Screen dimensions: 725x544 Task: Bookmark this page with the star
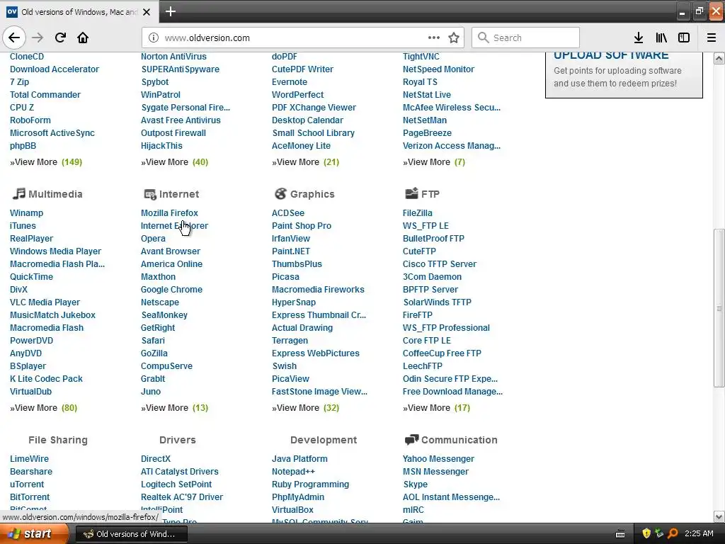454,38
